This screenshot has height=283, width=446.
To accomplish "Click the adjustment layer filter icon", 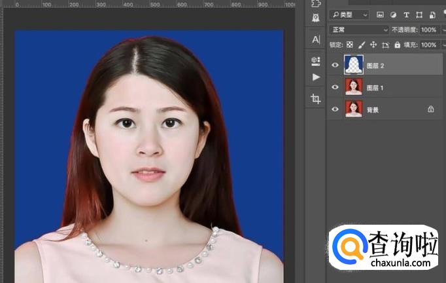I will click(393, 14).
